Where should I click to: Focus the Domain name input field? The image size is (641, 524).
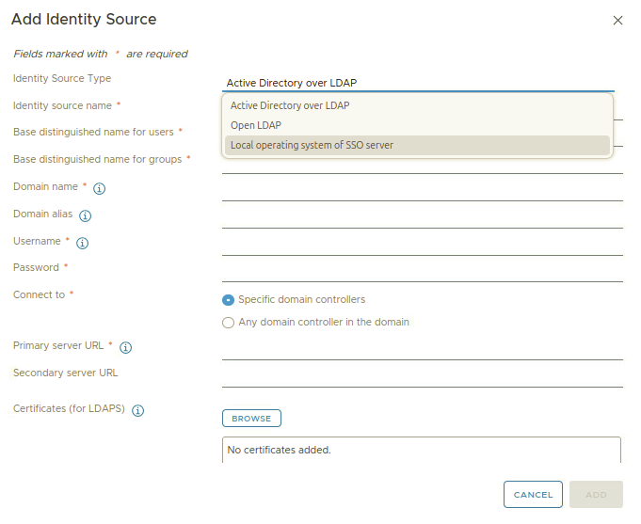point(423,191)
